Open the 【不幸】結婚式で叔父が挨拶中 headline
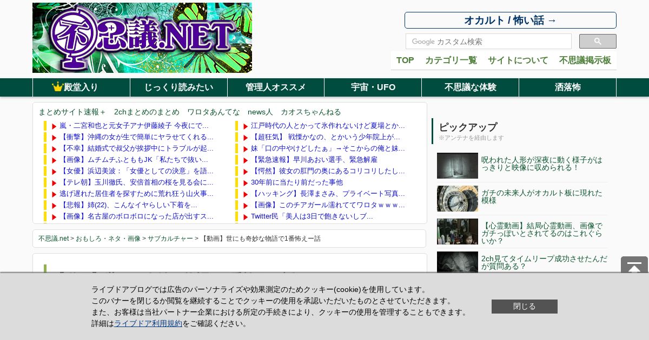The height and width of the screenshot is (340, 649). coord(136,148)
